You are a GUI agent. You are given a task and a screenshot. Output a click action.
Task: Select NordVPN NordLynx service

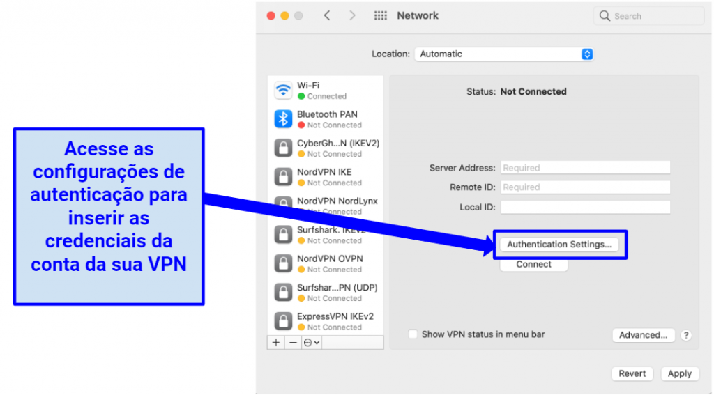click(337, 201)
